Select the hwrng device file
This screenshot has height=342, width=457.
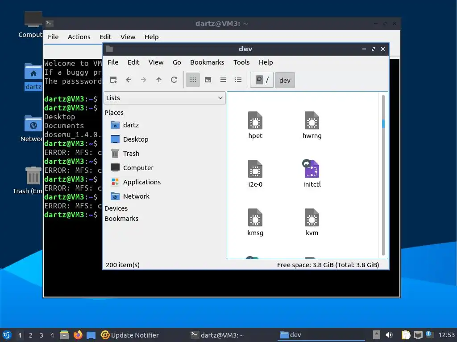[x=312, y=125]
